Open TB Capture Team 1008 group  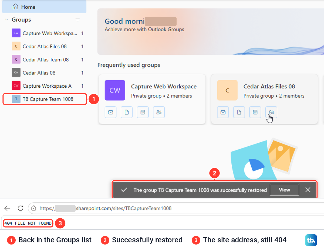coord(44,99)
